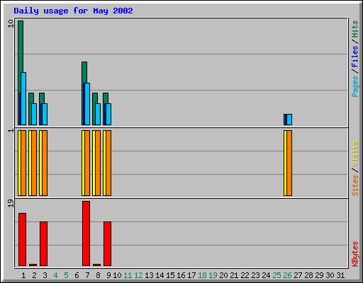Screen dimensions: 363x283
Task: Click day label '2' on the x-axis
Action: click(34, 275)
